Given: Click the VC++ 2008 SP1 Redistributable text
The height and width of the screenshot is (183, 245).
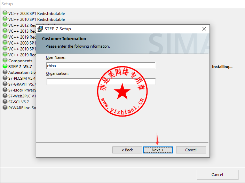Looking at the screenshot, I should (x=37, y=14).
